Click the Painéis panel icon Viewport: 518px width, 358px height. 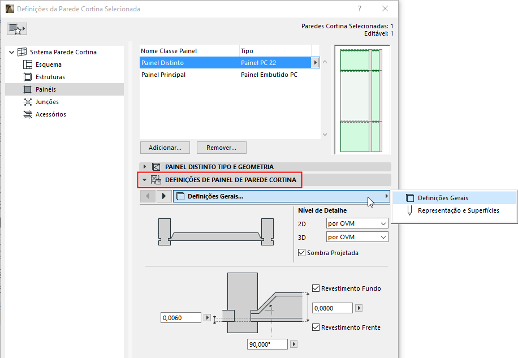tap(28, 89)
